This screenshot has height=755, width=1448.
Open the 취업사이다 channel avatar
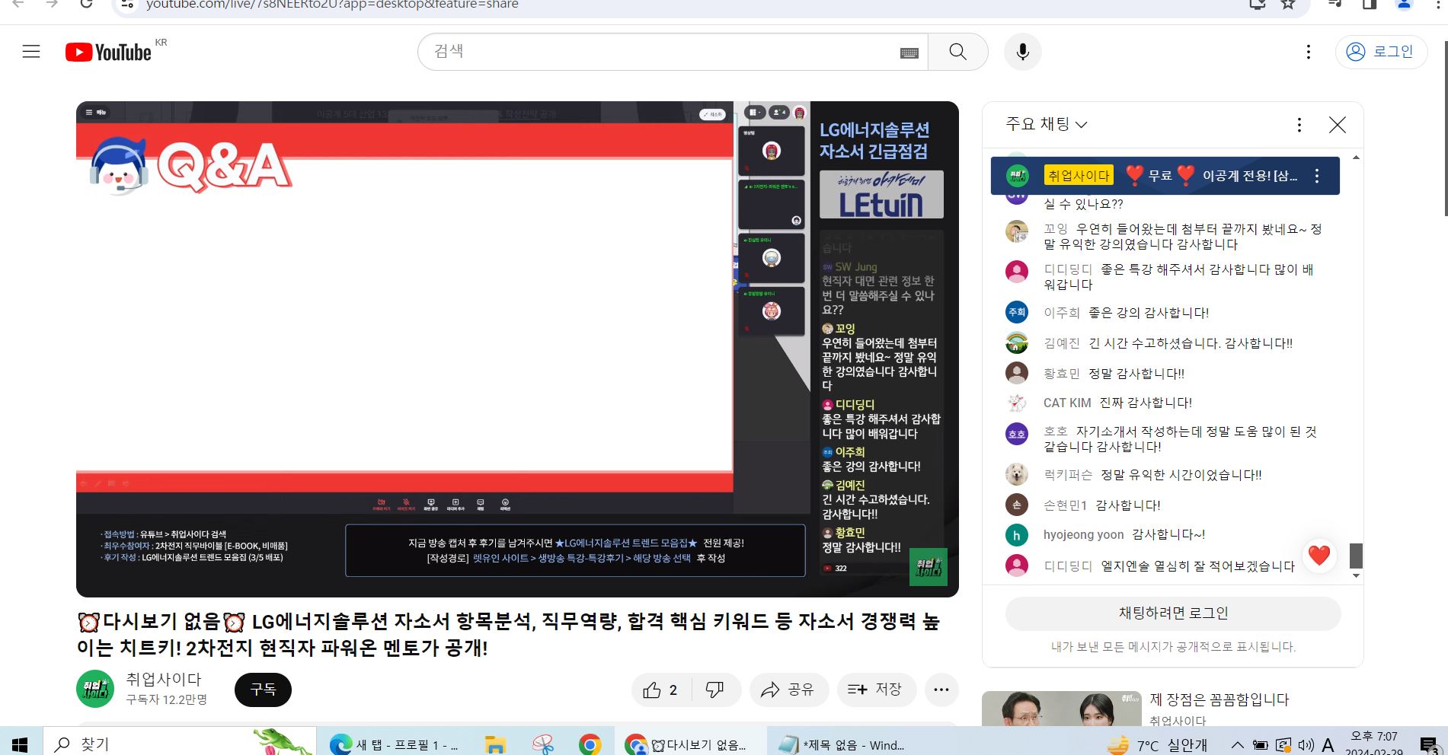coord(95,690)
